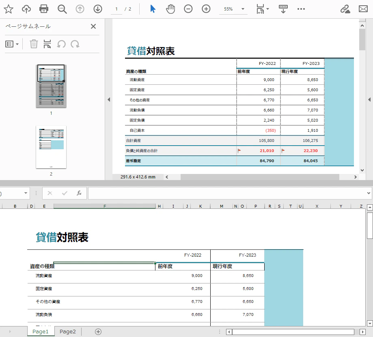Add a new worksheet with plus button
The image size is (373, 337).
(x=97, y=331)
